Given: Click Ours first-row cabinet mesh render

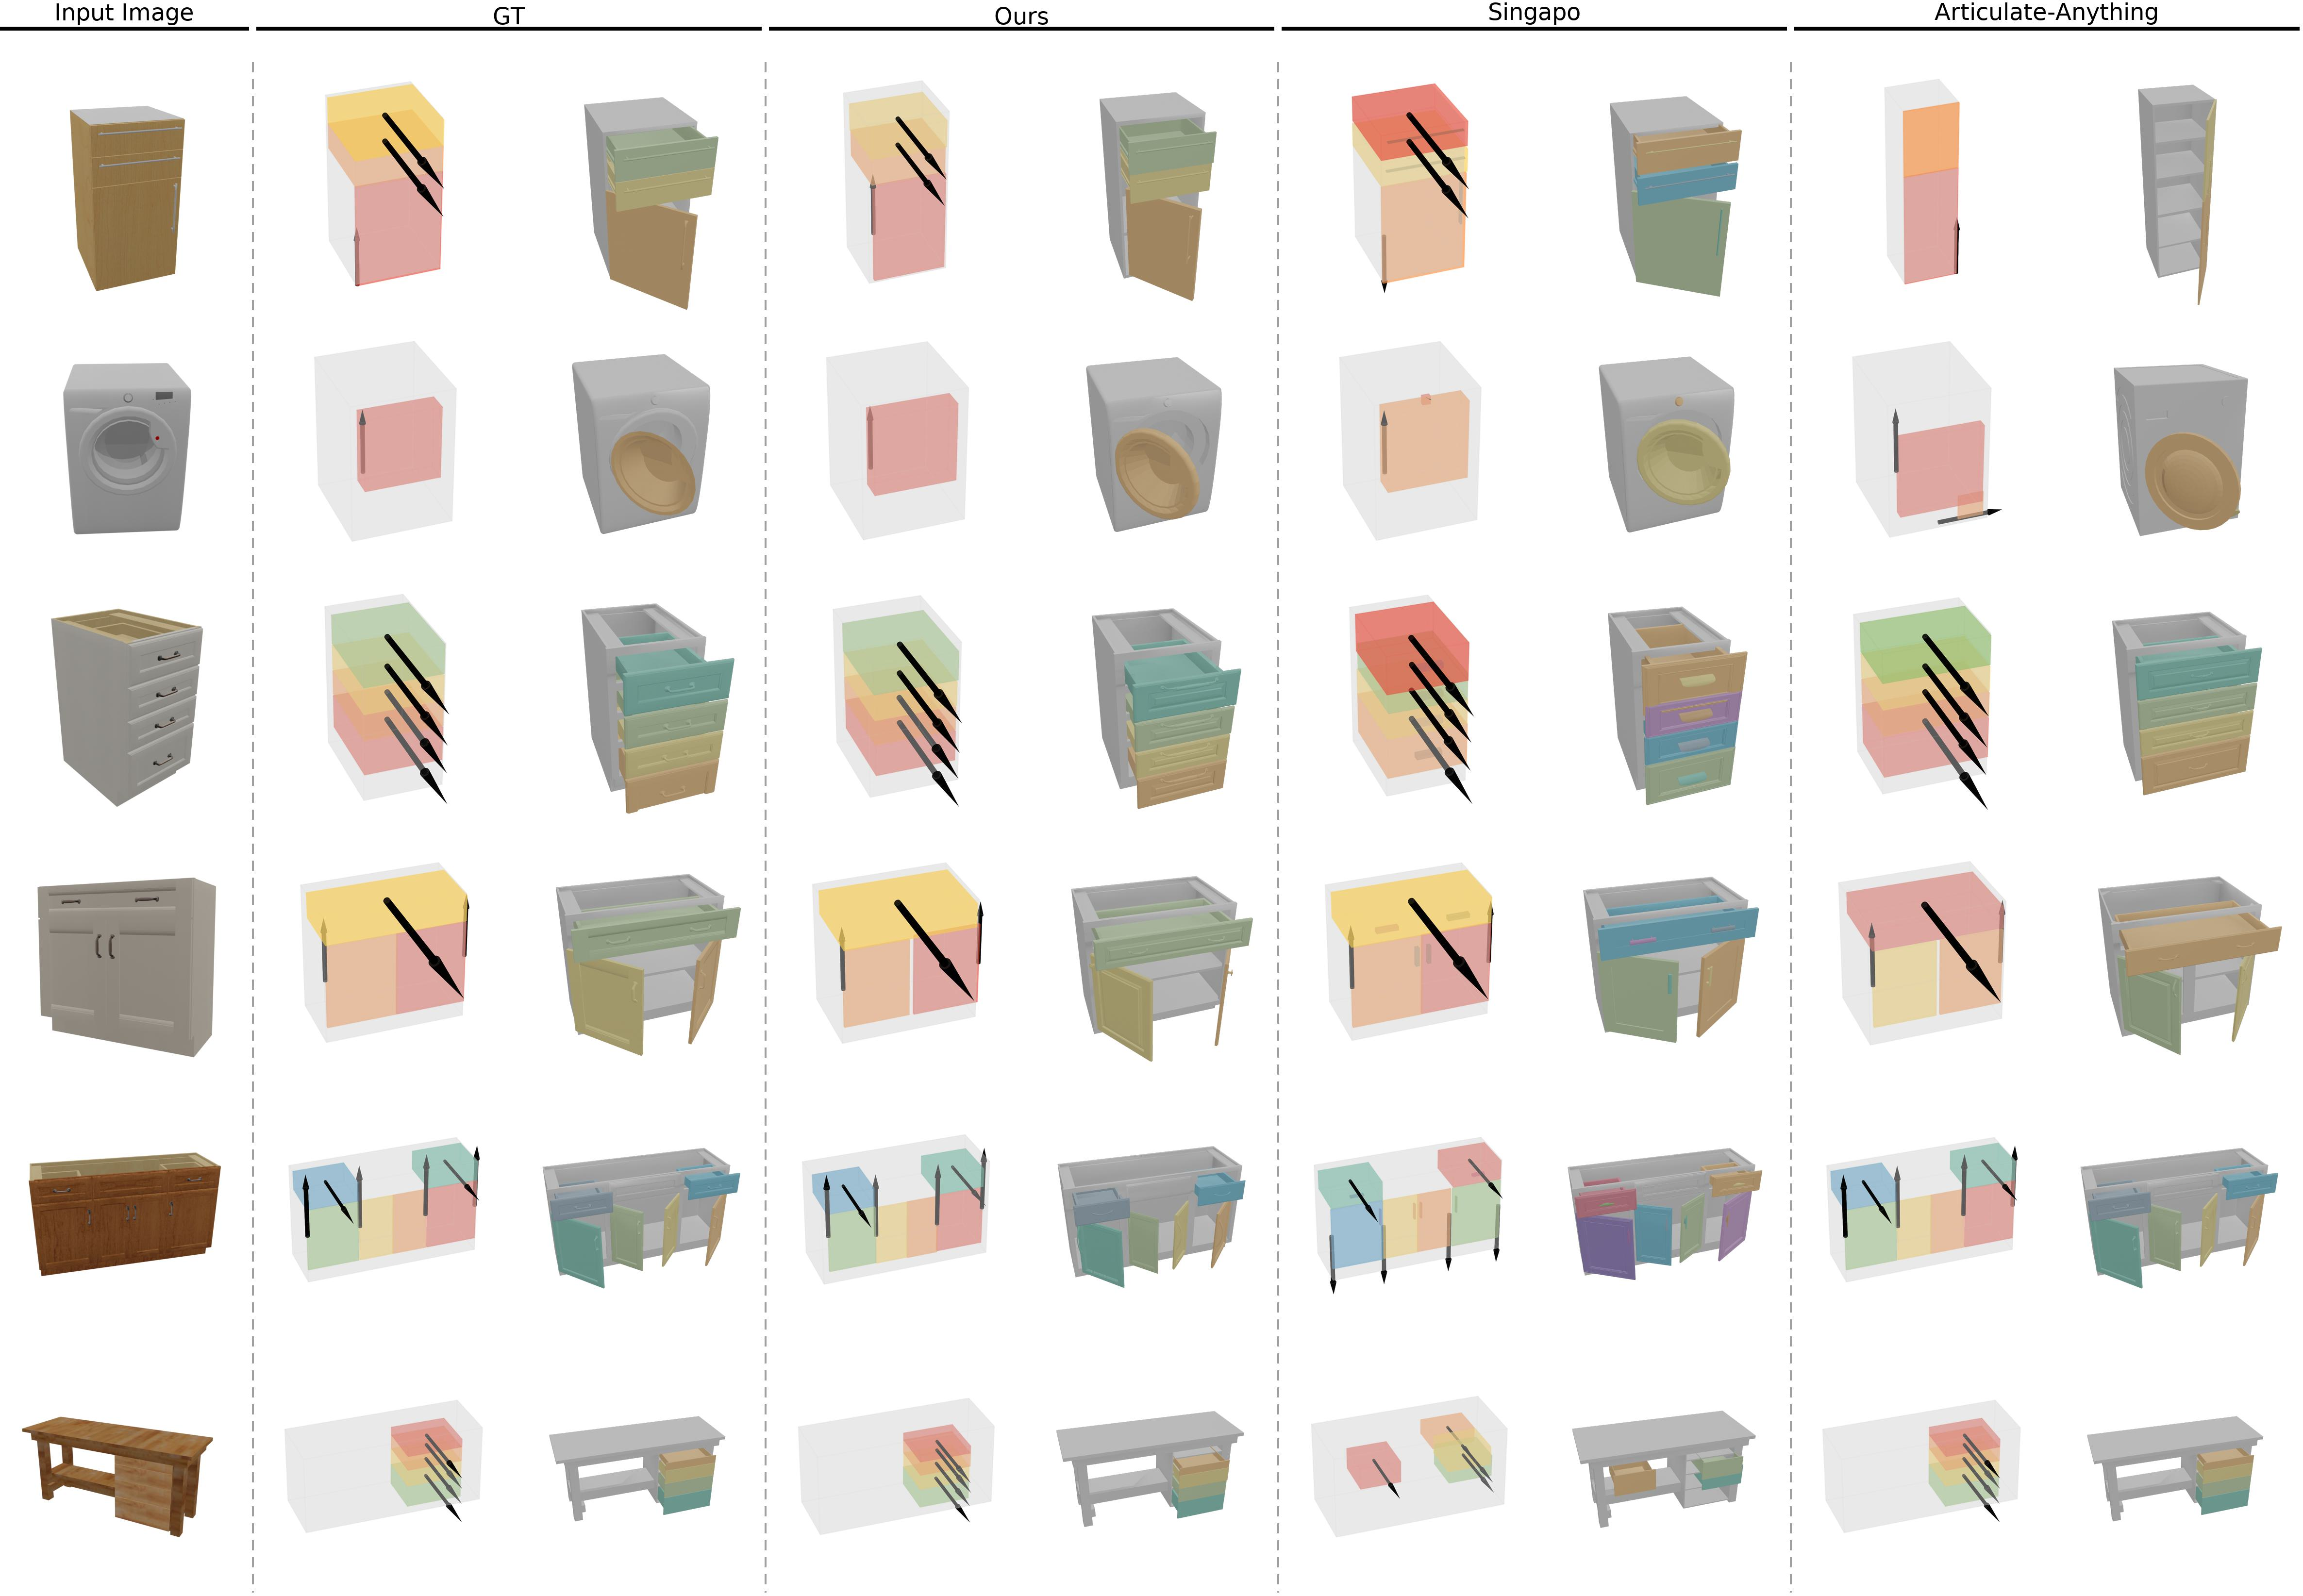Looking at the screenshot, I should (x=1158, y=197).
